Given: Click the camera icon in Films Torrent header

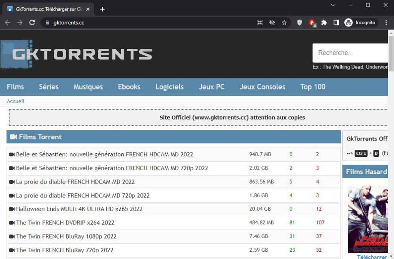Looking at the screenshot, I should click(13, 137).
